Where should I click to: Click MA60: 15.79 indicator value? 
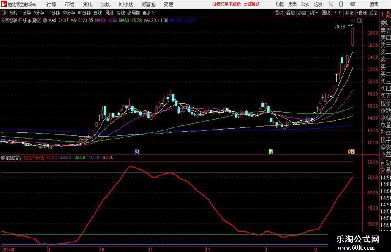click(130, 20)
